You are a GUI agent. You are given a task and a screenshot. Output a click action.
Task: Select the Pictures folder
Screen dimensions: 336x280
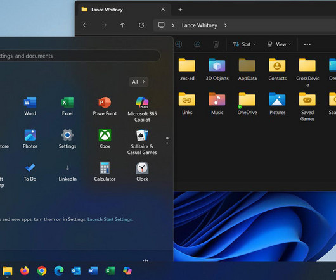click(x=277, y=104)
